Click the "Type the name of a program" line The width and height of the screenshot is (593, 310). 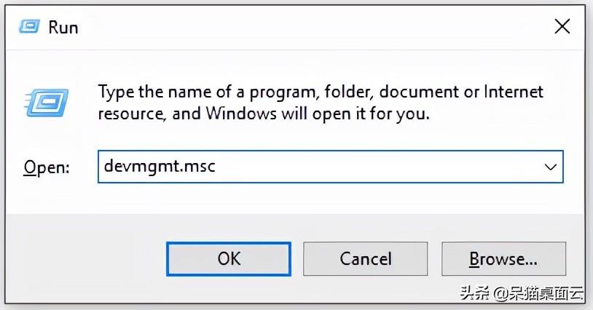[208, 92]
